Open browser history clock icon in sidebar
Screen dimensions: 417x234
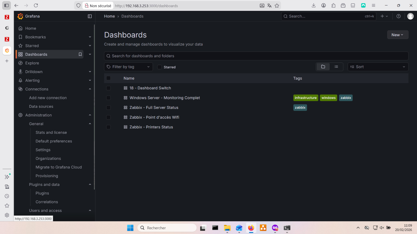pos(7,196)
